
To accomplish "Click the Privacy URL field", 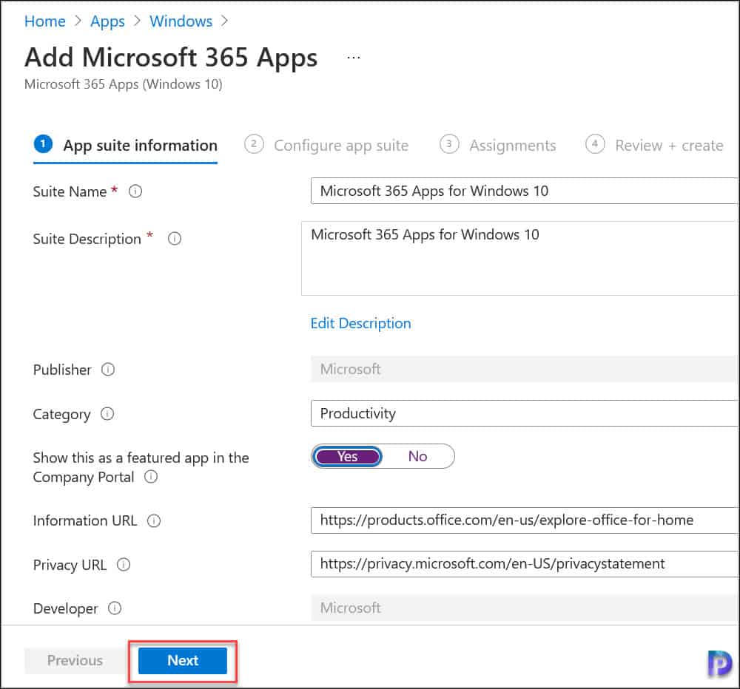I will pyautogui.click(x=525, y=563).
